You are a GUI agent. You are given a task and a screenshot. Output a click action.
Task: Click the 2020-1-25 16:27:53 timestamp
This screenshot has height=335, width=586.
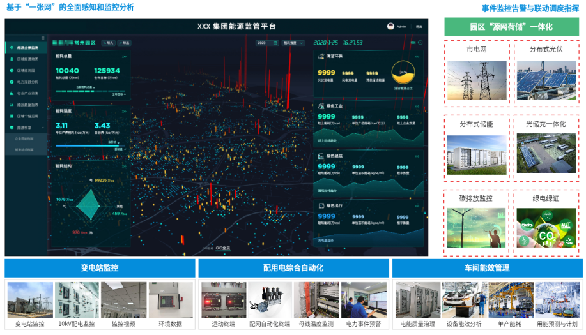point(338,43)
